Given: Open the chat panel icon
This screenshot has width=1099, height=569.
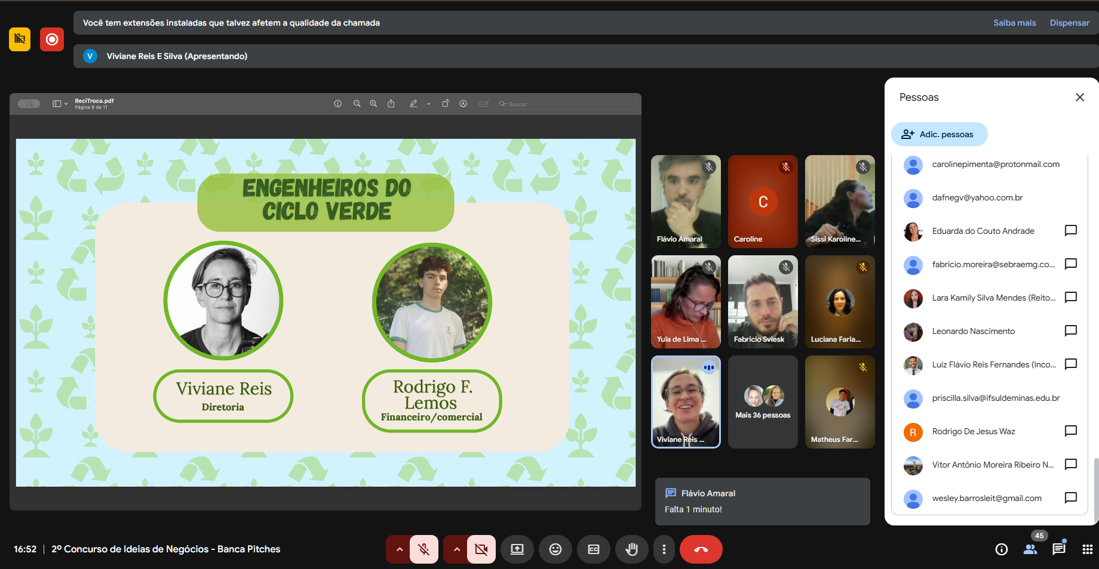Looking at the screenshot, I should point(1058,549).
